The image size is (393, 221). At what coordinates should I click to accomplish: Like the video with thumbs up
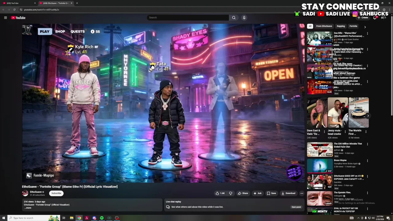220,193
